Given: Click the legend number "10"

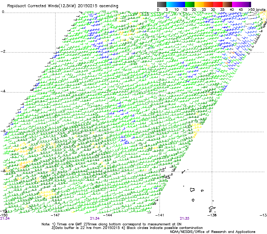Looking at the screenshot, I should tap(176, 10).
